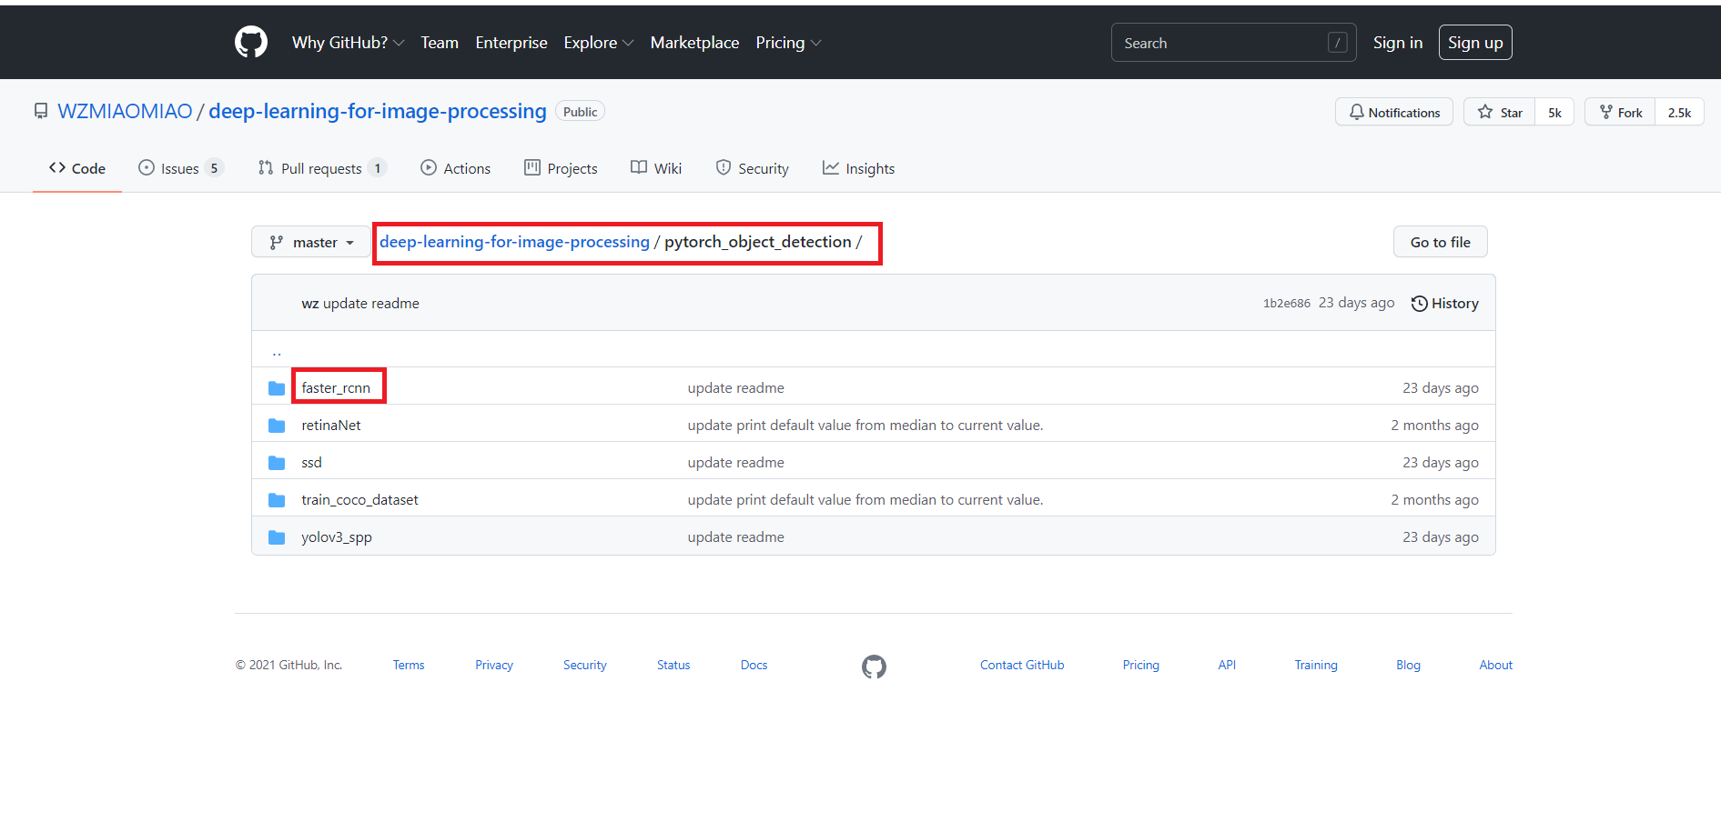
Task: Open the 'update readme' latest commit message
Action: [371, 304]
